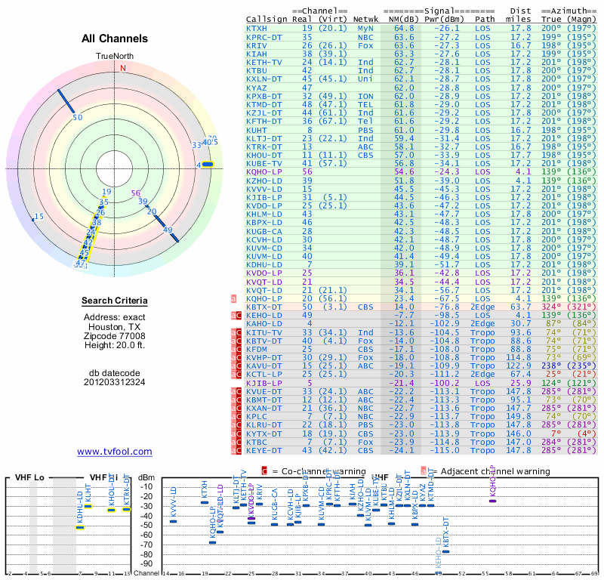Viewport: 604px width, 580px height.
Task: Select the KBTX-DT callsign in table
Action: 264,307
